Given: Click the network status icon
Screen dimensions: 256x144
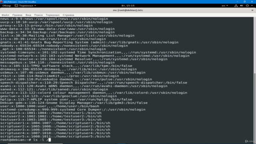Looking at the screenshot, I should tap(236, 6).
